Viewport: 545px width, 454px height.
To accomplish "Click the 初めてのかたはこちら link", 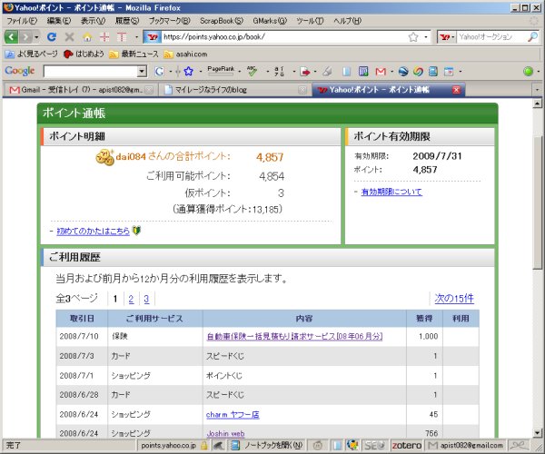I will pyautogui.click(x=93, y=231).
